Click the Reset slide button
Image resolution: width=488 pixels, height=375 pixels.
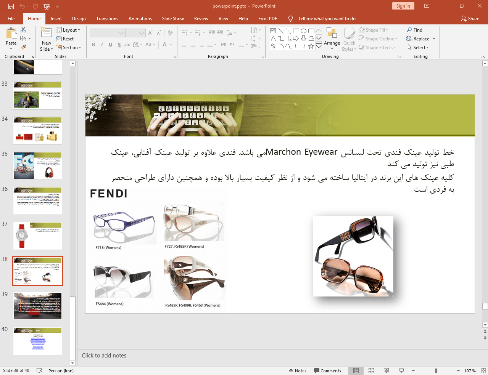65,39
